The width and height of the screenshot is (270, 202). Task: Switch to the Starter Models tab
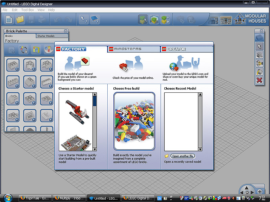click(x=52, y=36)
